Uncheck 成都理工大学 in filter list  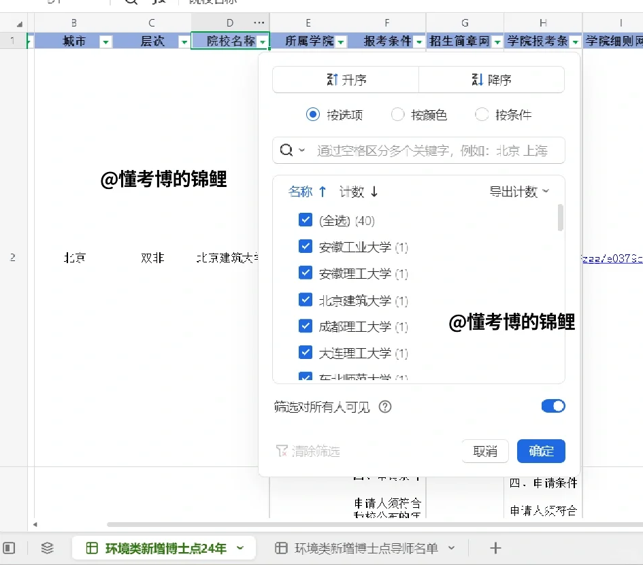(306, 326)
